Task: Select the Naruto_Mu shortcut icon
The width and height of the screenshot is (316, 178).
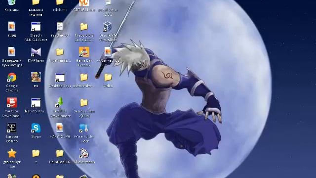Action: coord(36,103)
